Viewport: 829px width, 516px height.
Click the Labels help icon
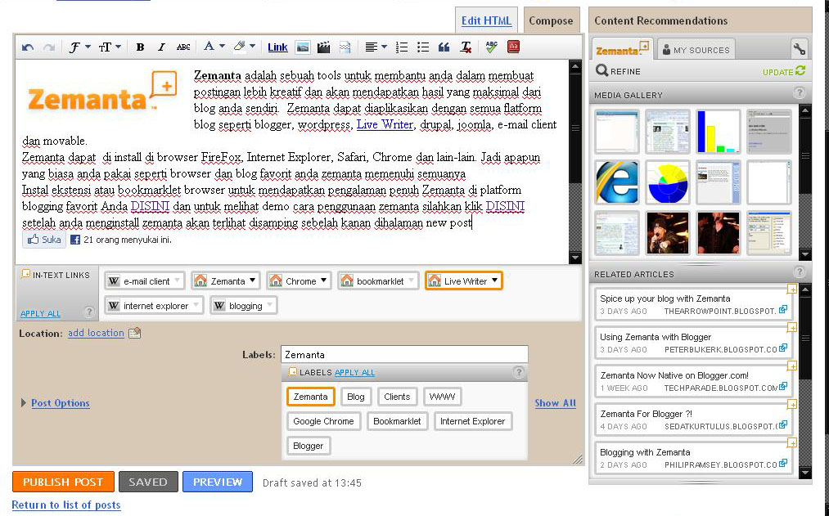coord(519,372)
